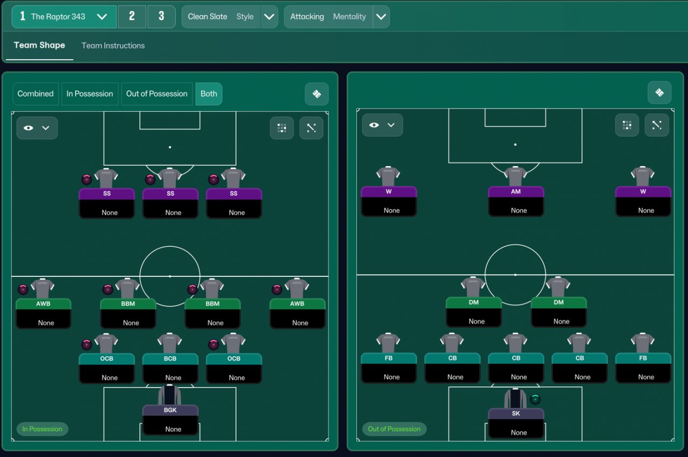Viewport: 688px width, 457px height.
Task: Select the left CB card in Out of Possession
Action: pos(453,367)
